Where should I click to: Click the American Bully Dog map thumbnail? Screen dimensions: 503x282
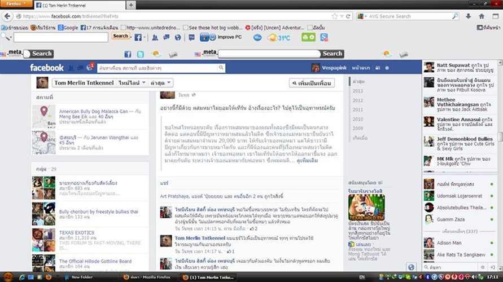pos(43,116)
